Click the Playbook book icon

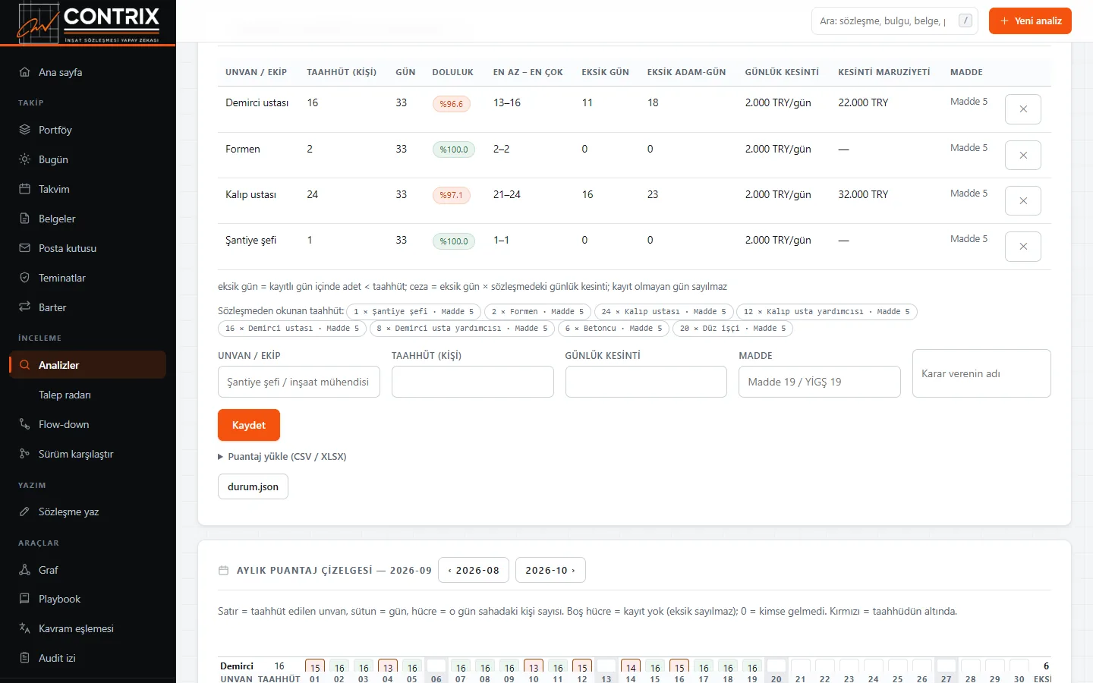click(x=24, y=599)
